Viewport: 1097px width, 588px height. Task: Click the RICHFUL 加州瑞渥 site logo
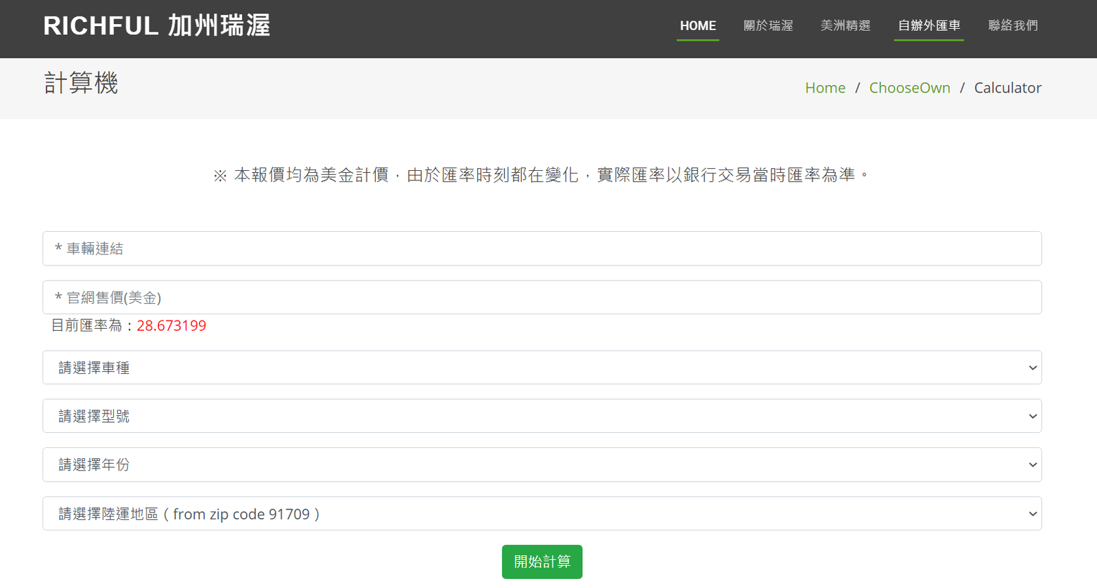click(156, 26)
